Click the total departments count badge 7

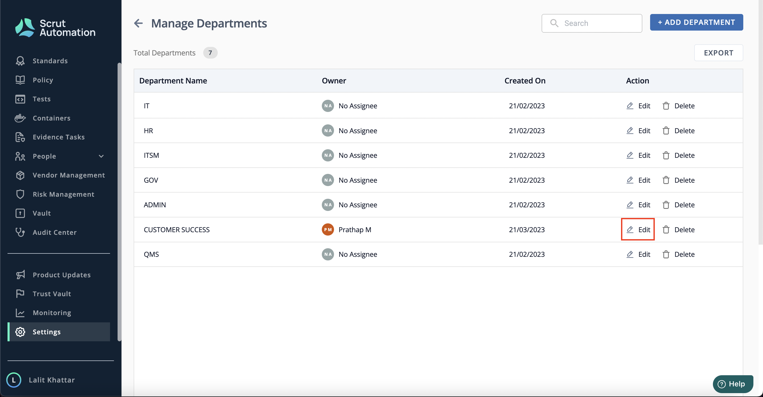pos(210,53)
